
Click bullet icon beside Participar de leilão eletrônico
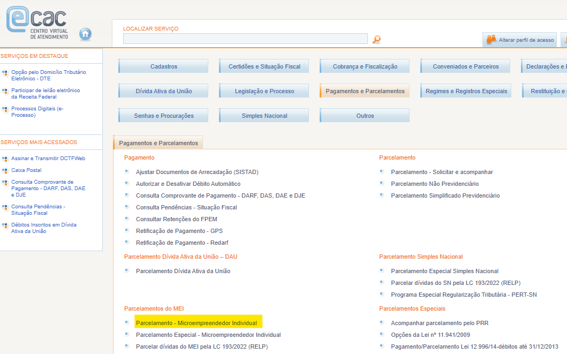pos(5,91)
